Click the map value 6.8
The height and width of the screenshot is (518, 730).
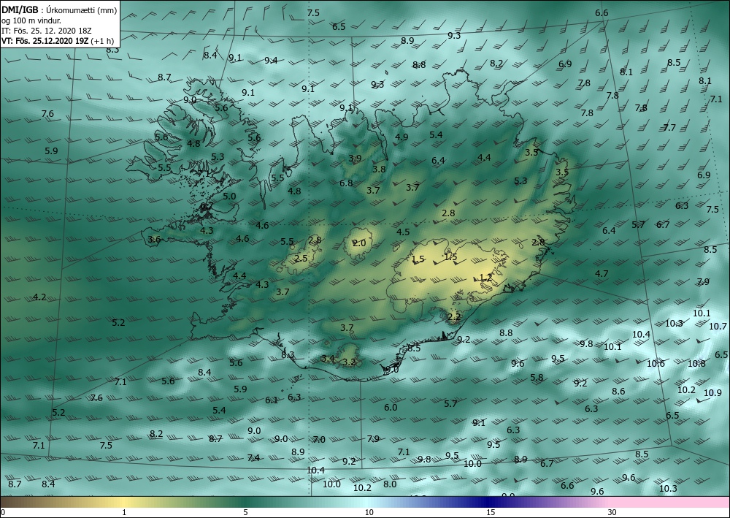(346, 183)
